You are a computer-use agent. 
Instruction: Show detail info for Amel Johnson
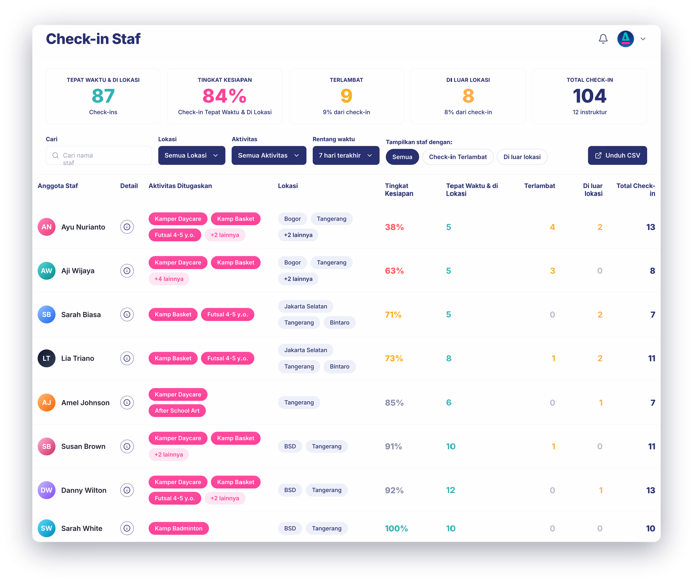point(127,403)
